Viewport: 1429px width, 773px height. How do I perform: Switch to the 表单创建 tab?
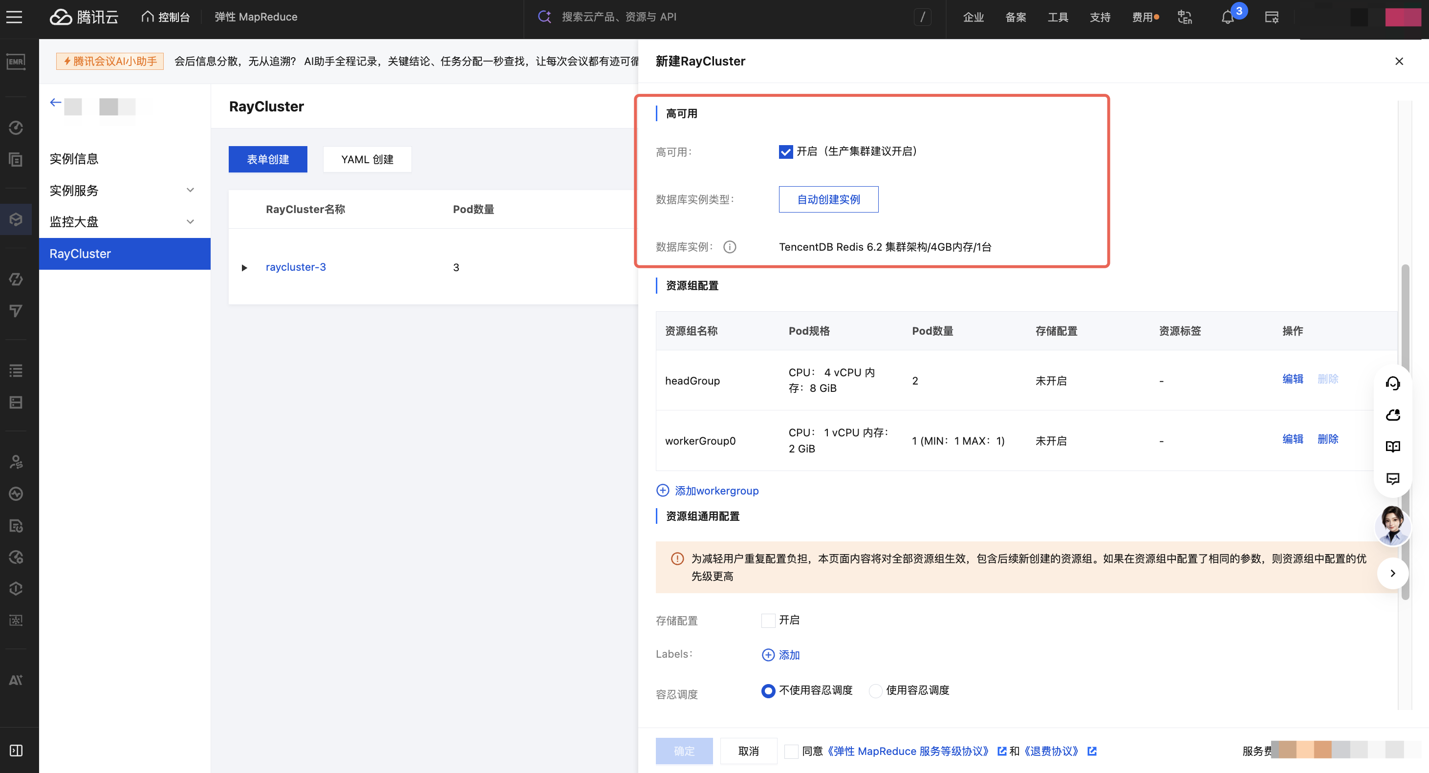coord(268,160)
